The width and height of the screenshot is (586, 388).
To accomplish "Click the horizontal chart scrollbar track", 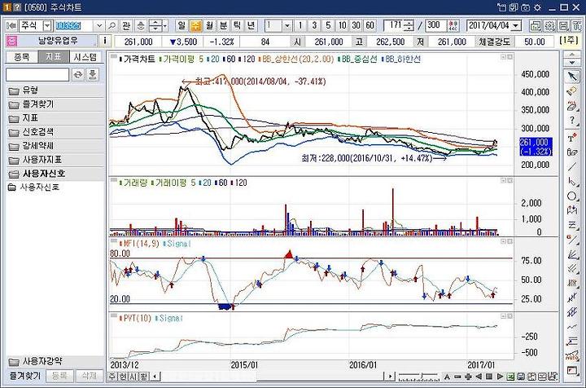I will (x=272, y=377).
